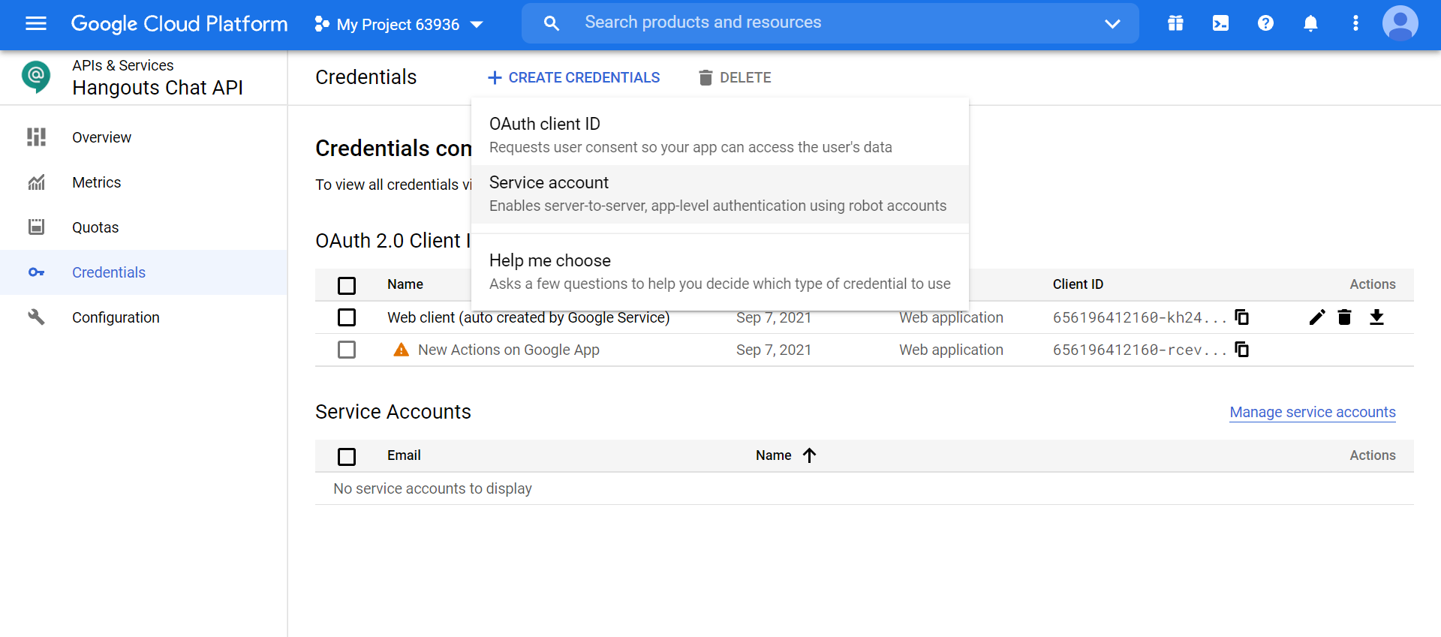Image resolution: width=1441 pixels, height=637 pixels.
Task: Choose Help me choose option
Action: click(x=720, y=272)
